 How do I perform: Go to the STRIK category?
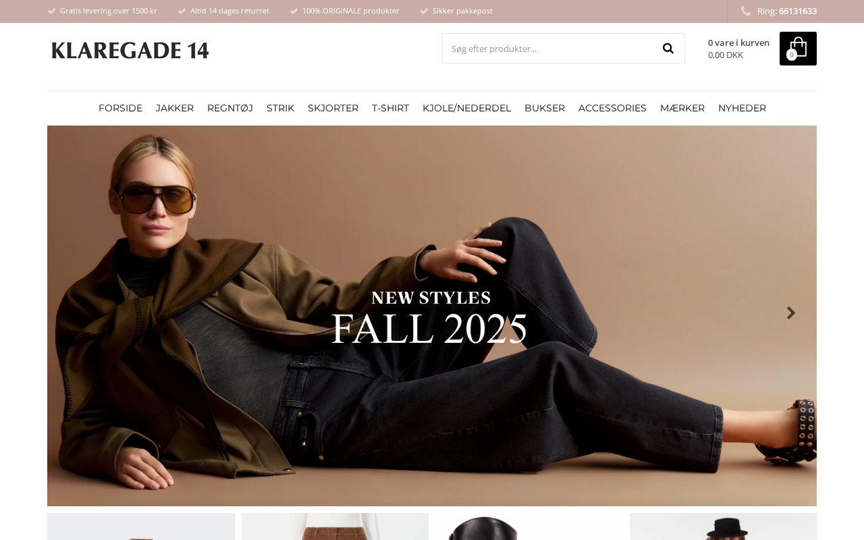point(280,108)
